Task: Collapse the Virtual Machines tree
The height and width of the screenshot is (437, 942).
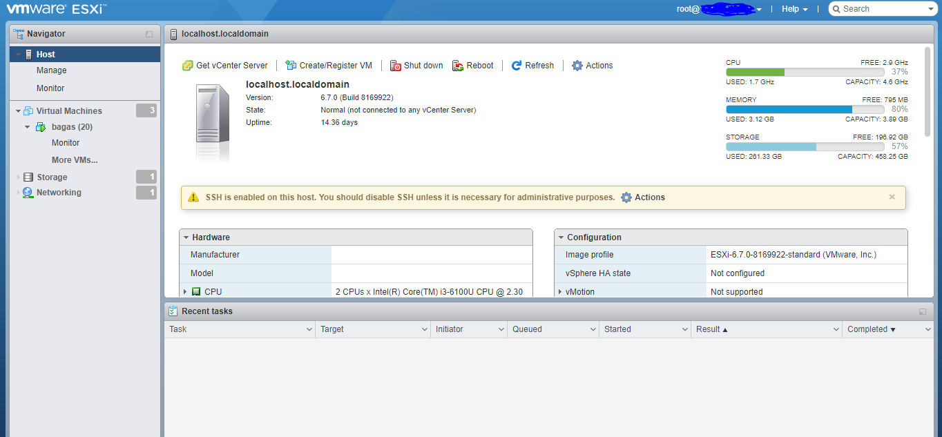Action: pyautogui.click(x=17, y=110)
